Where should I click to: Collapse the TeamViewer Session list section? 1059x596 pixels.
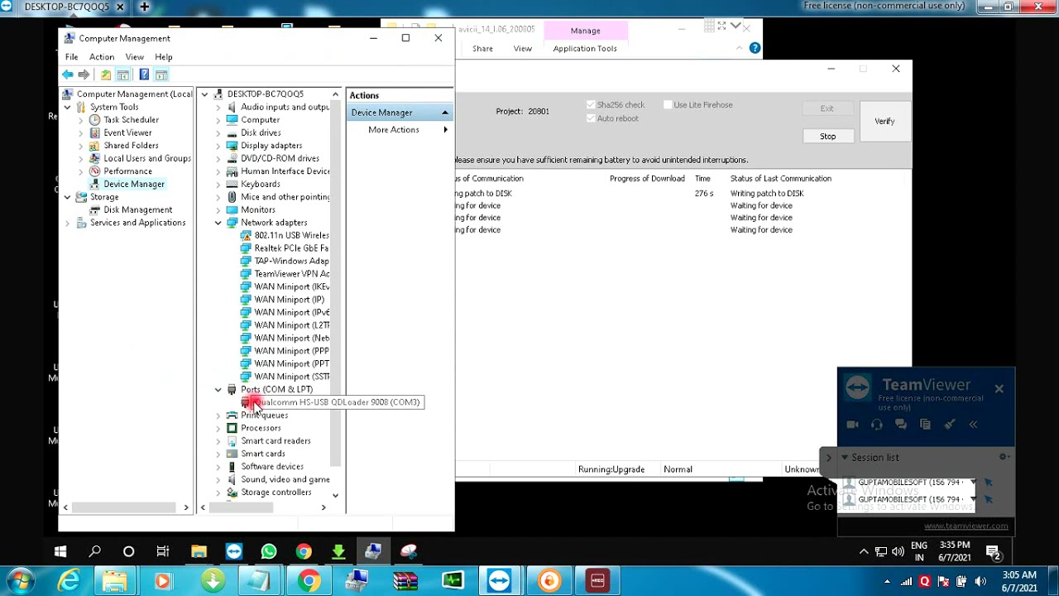845,457
